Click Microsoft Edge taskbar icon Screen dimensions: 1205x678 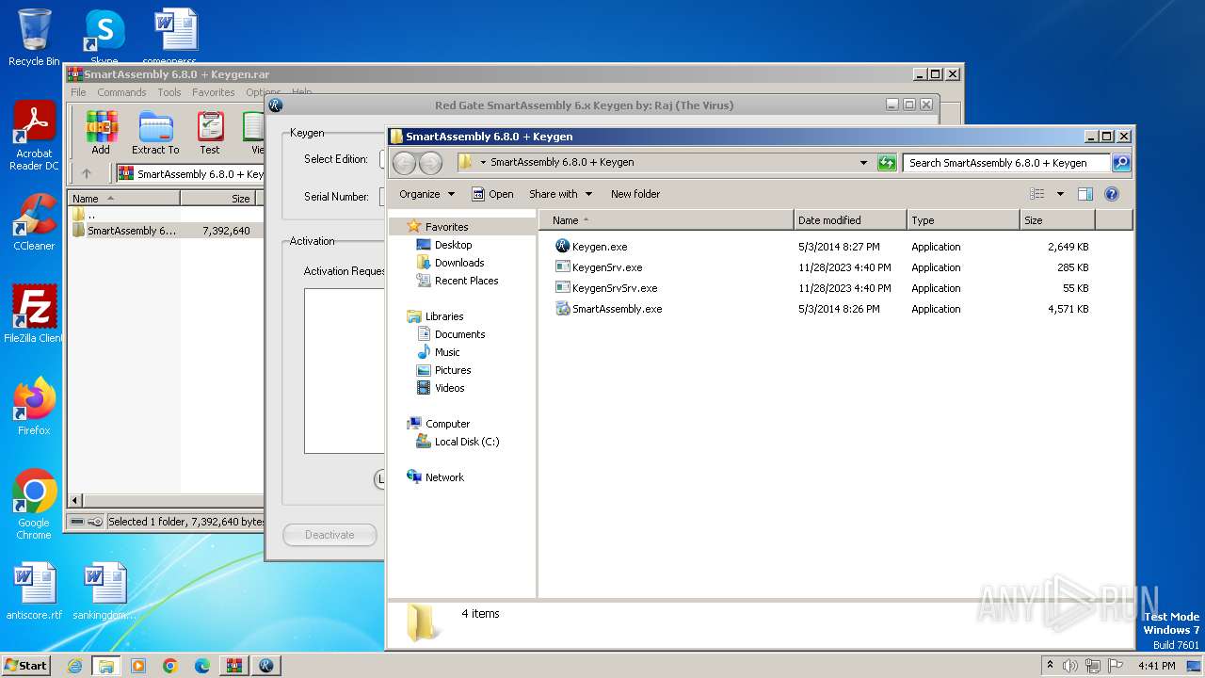pos(201,666)
